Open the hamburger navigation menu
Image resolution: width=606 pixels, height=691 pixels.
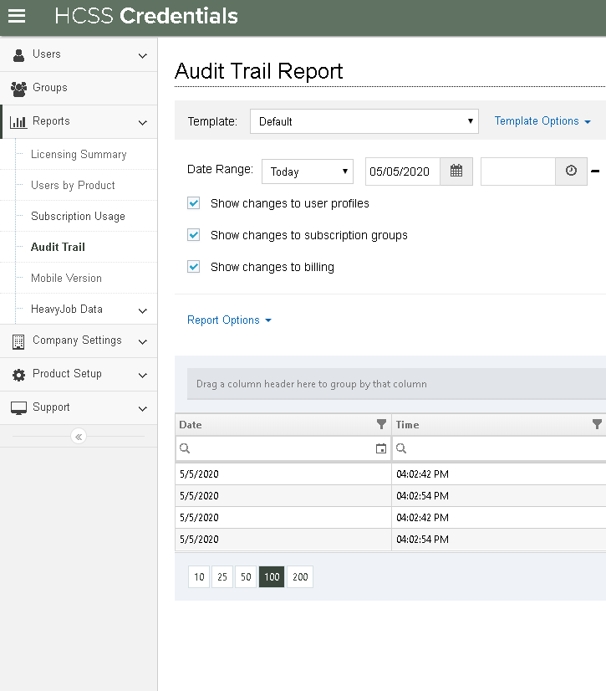click(17, 16)
